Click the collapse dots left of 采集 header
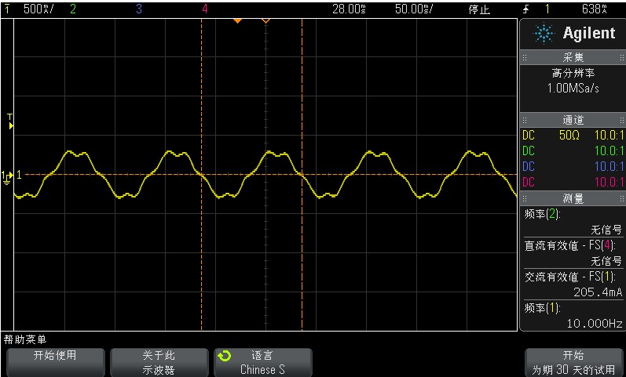The width and height of the screenshot is (626, 377). (x=525, y=58)
